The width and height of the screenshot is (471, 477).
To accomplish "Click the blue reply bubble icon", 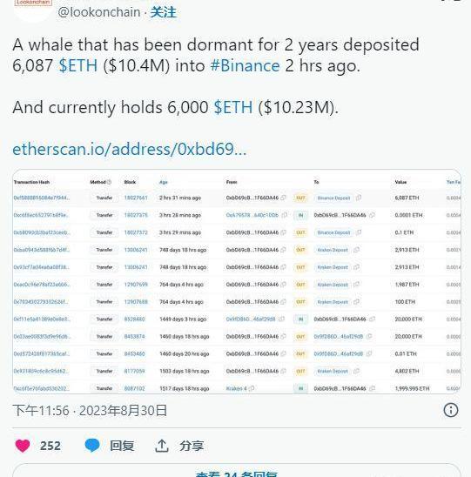I will [92, 446].
